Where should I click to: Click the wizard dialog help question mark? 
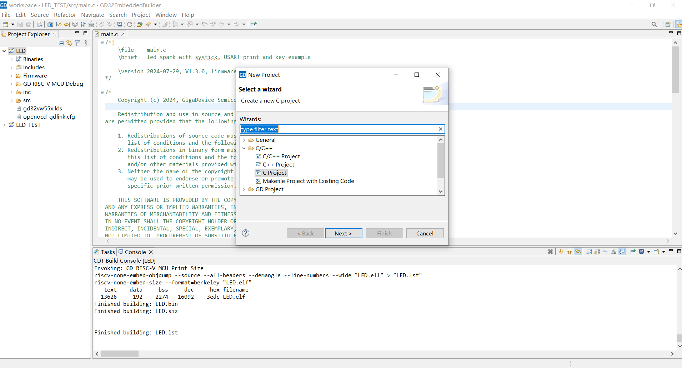tap(246, 233)
